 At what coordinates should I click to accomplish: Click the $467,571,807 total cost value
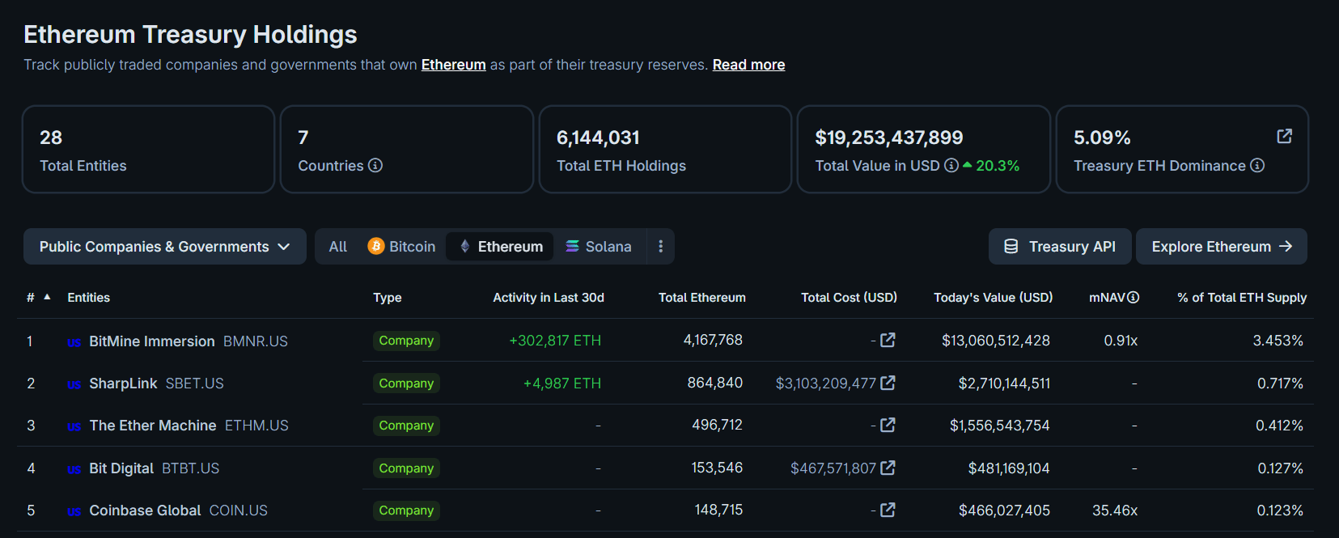[x=833, y=468]
